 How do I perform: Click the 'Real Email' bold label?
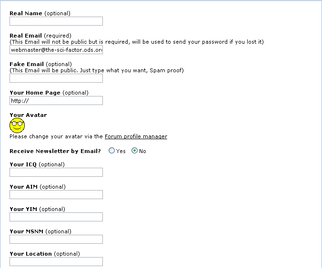click(26, 36)
